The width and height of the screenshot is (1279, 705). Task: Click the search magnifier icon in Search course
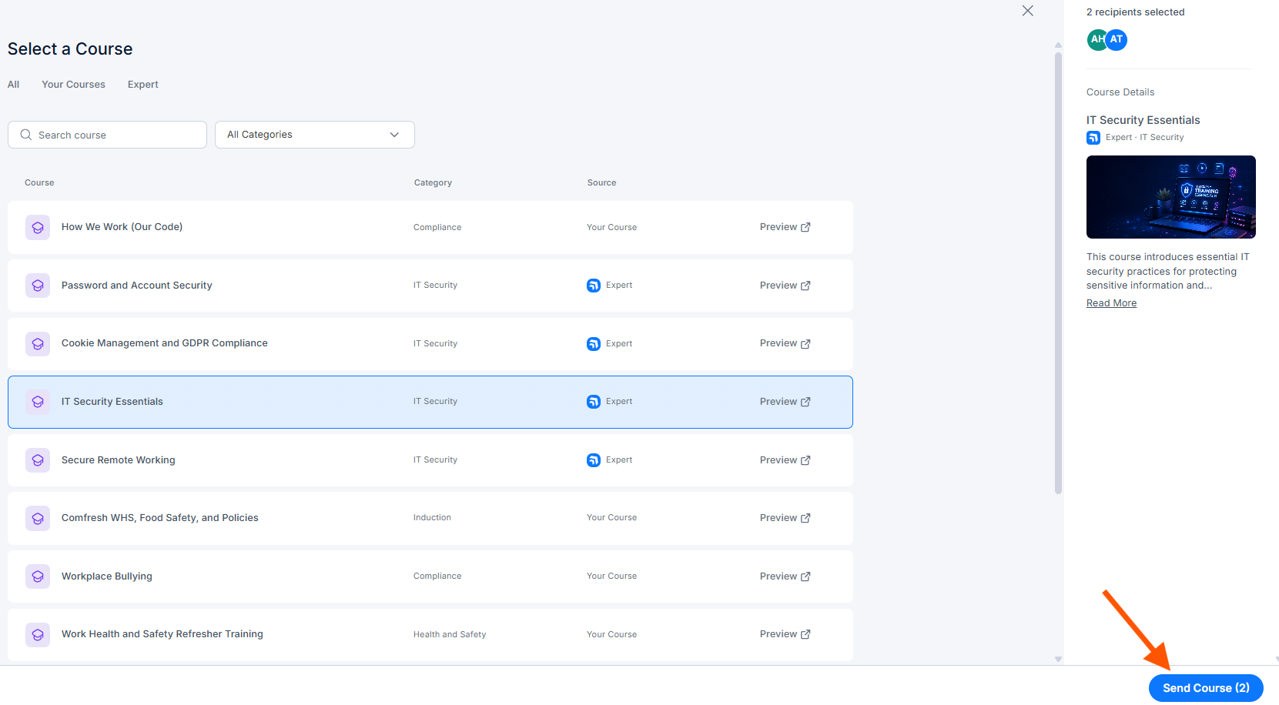(x=26, y=135)
